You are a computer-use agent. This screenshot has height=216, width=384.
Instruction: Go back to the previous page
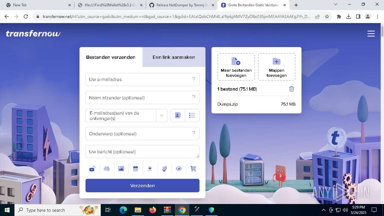tap(7, 17)
